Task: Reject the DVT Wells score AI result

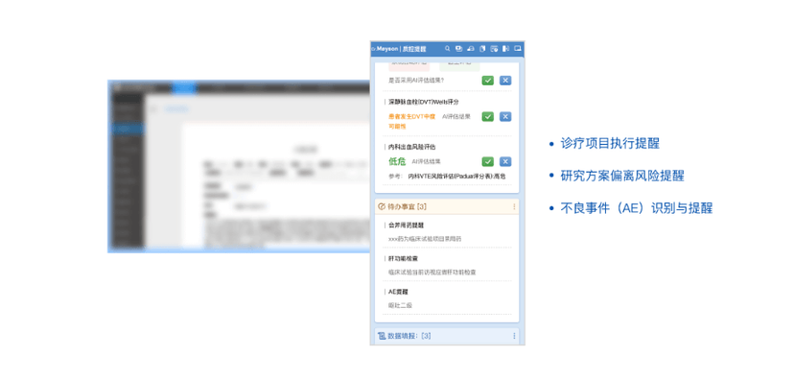Action: pyautogui.click(x=505, y=116)
